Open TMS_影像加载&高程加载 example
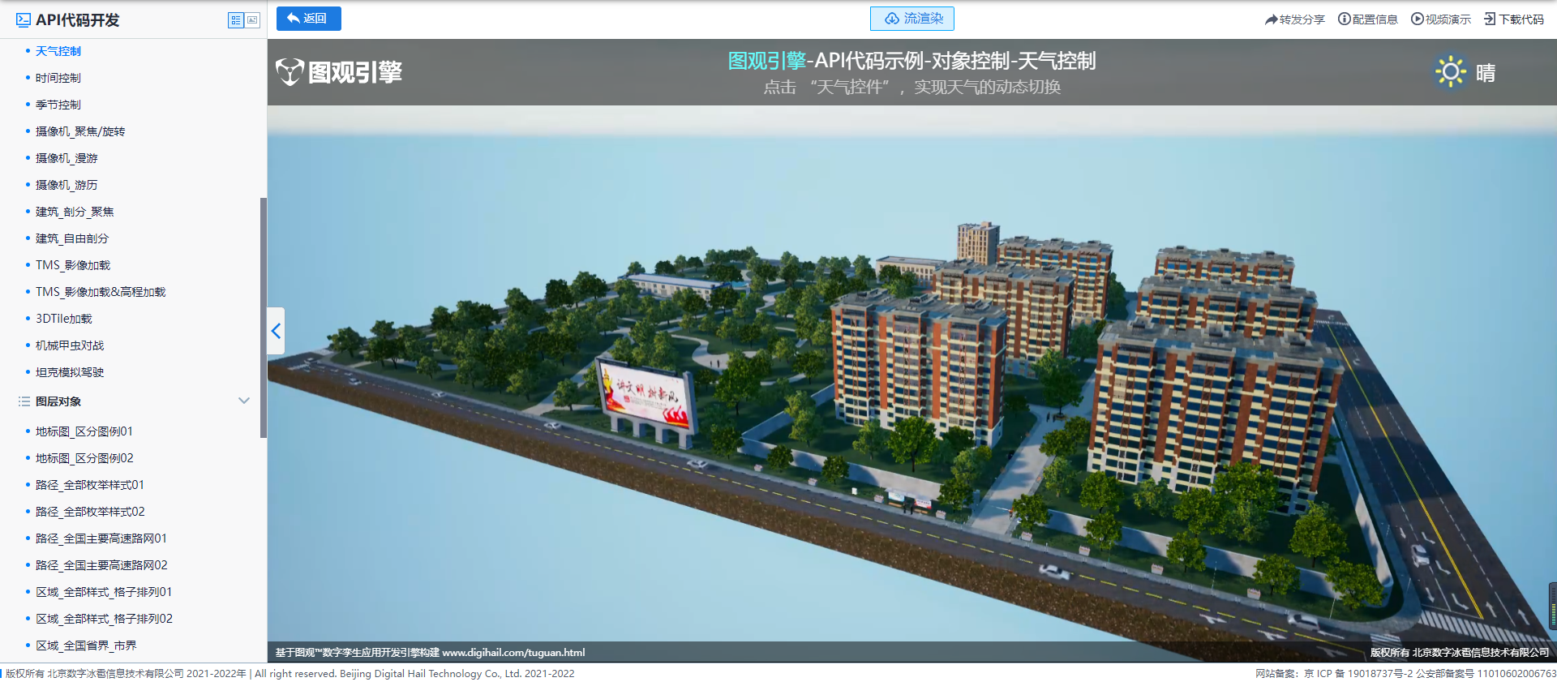1557x682 pixels. (101, 292)
